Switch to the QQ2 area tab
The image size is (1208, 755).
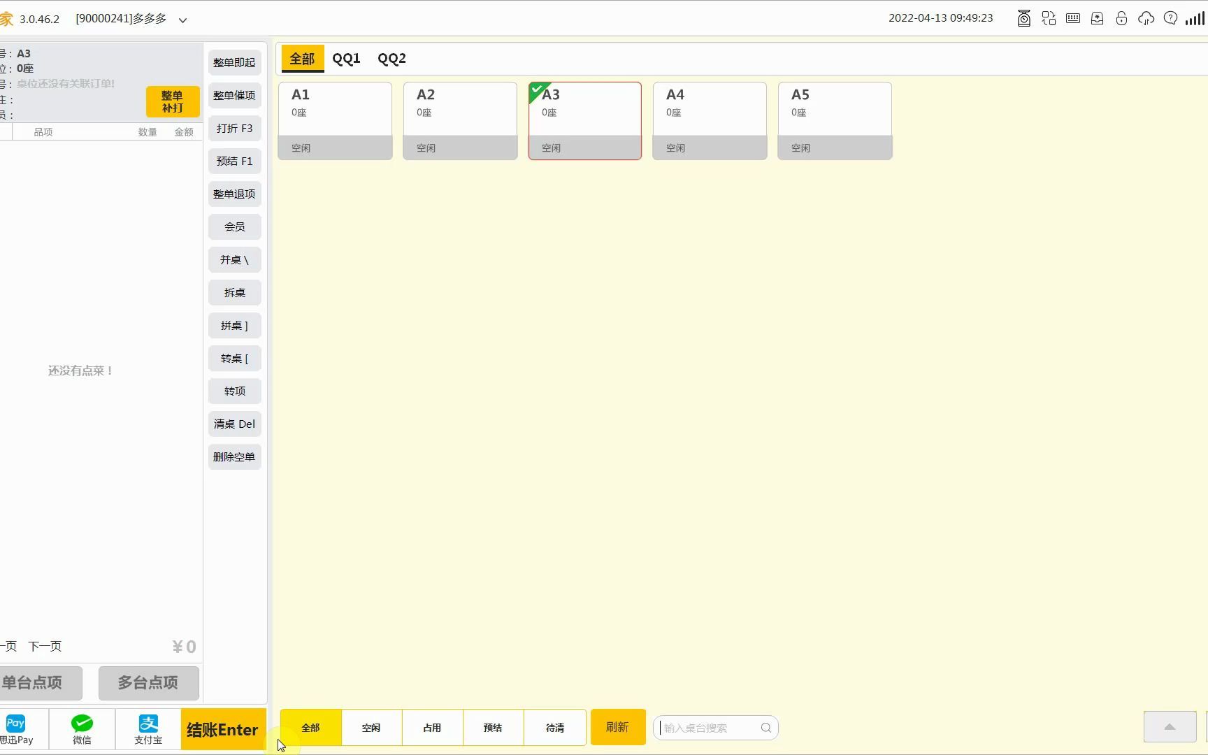coord(391,59)
